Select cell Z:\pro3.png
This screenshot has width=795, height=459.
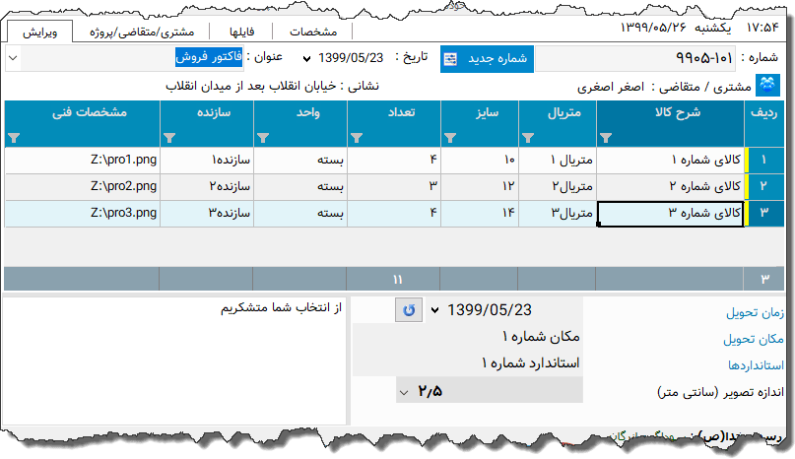tap(82, 213)
